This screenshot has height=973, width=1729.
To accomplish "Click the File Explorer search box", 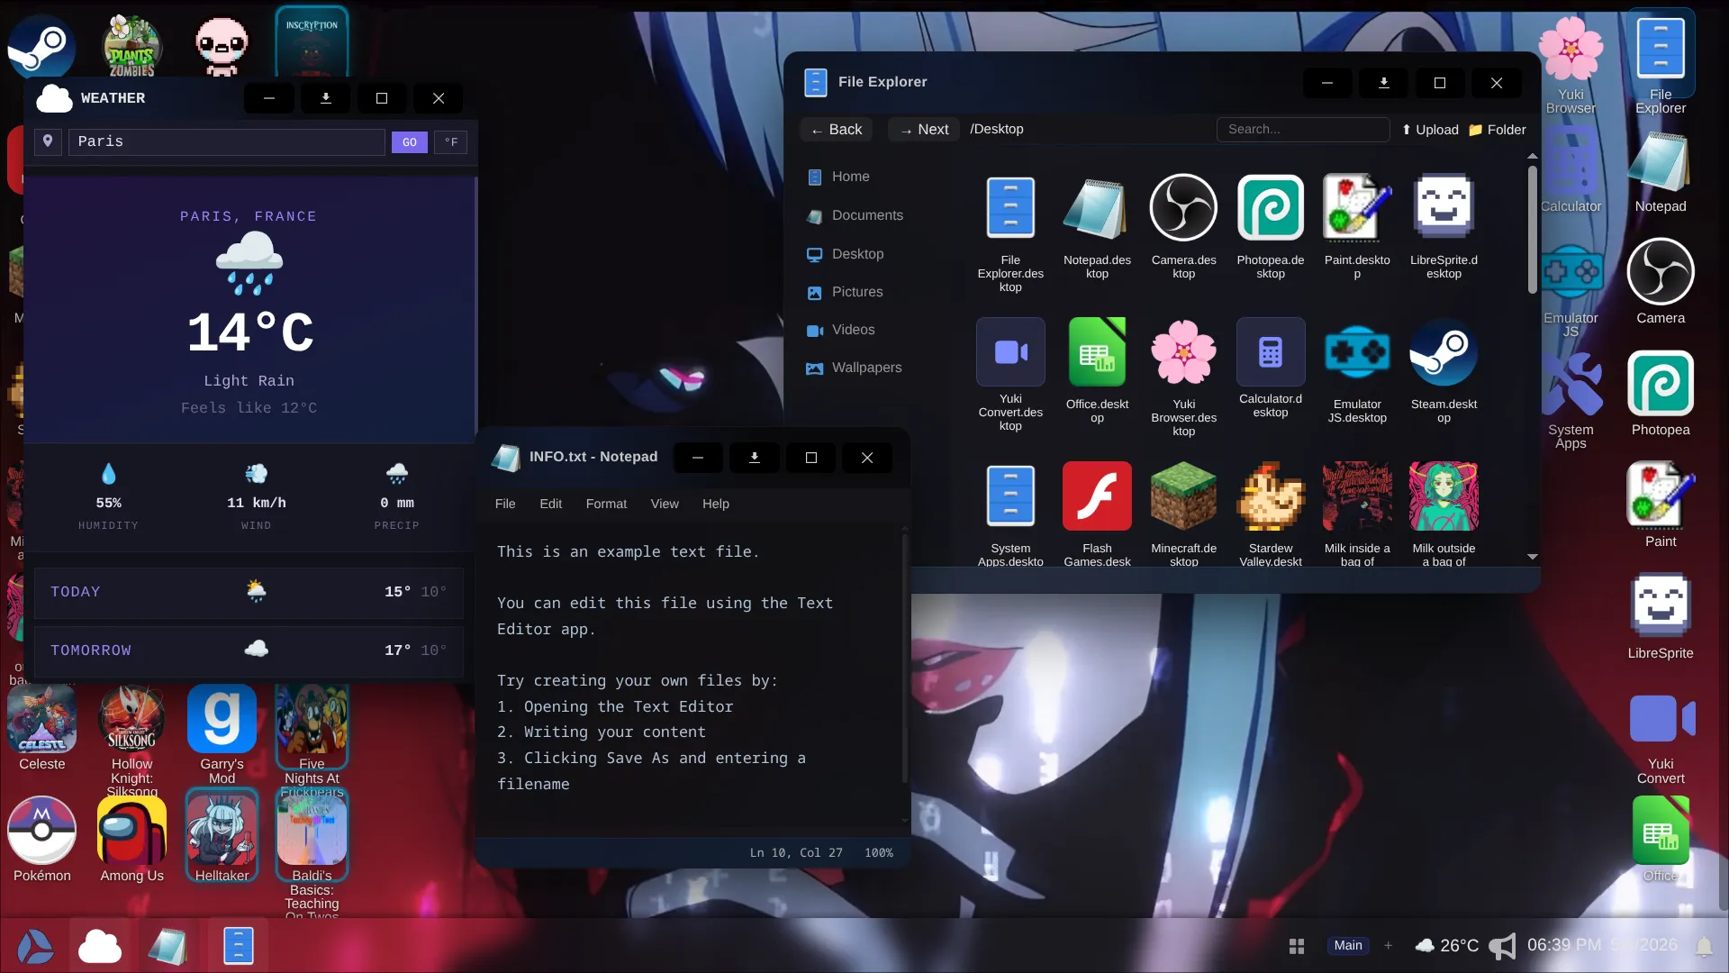I will [1303, 130].
